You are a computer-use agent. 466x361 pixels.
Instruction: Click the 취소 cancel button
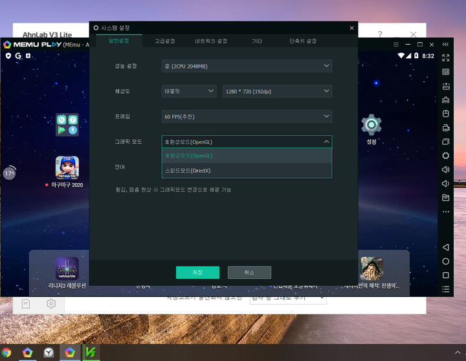coord(249,272)
